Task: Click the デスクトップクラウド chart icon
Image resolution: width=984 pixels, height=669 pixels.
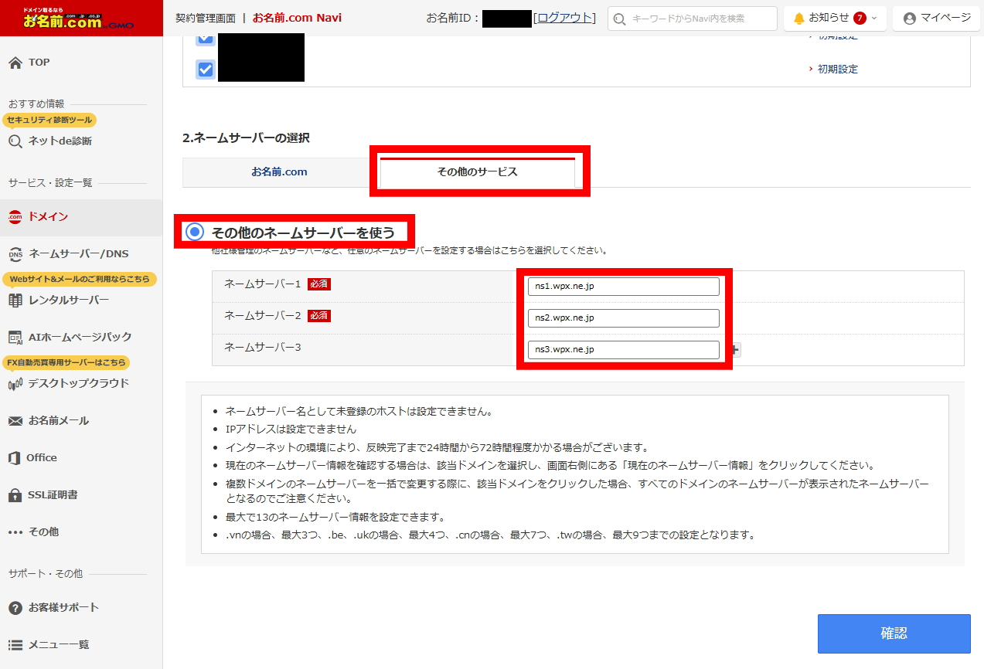Action: pos(15,384)
